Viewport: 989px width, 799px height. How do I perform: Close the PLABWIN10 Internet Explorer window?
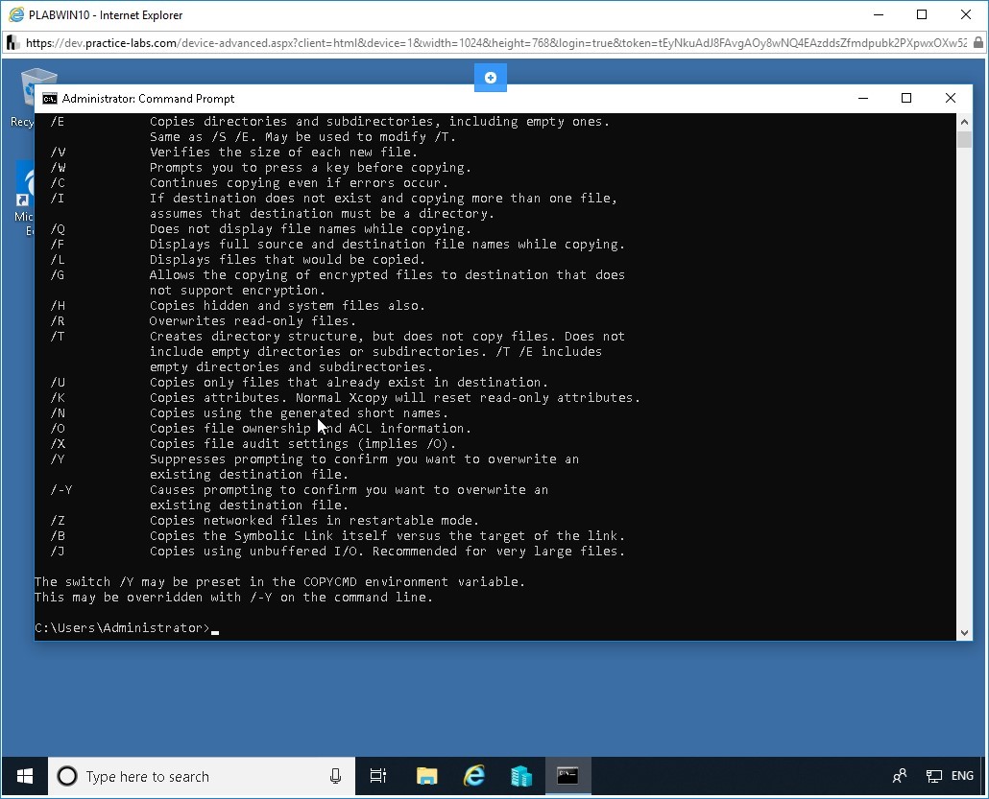pyautogui.click(x=966, y=15)
